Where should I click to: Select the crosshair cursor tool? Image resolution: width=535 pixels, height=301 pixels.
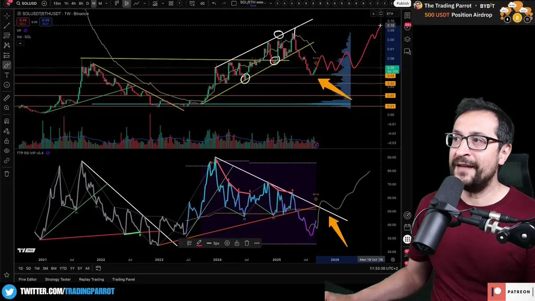coord(7,16)
